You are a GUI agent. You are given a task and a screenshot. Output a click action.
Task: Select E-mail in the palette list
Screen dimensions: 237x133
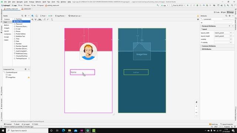click(18, 29)
